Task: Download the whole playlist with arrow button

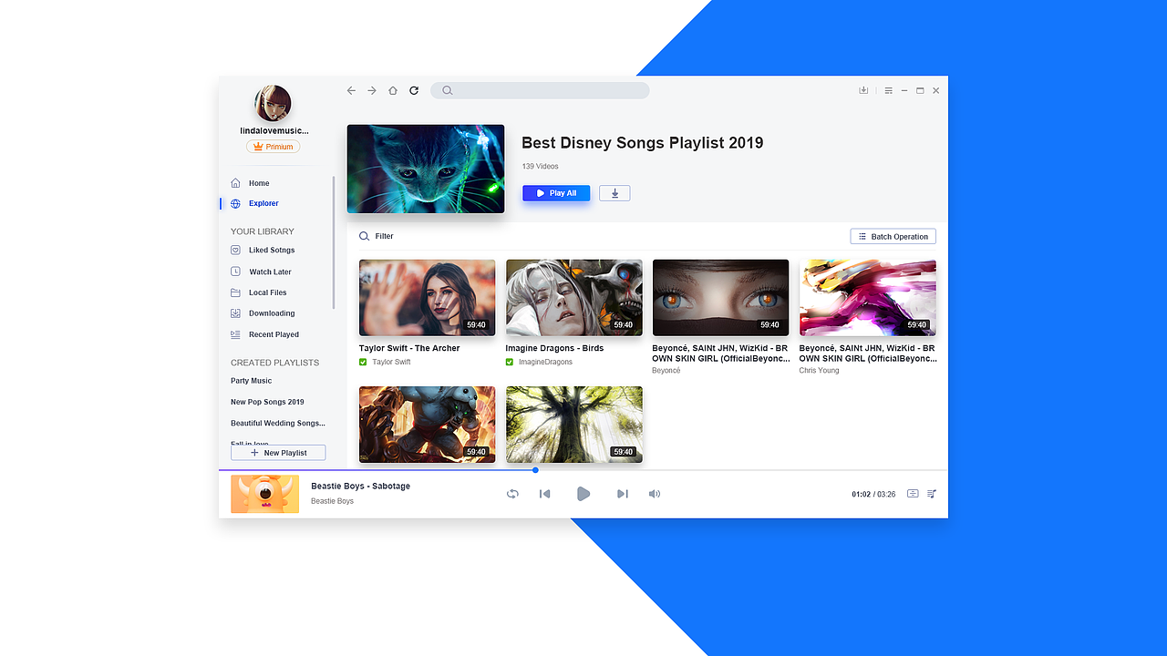Action: [614, 193]
